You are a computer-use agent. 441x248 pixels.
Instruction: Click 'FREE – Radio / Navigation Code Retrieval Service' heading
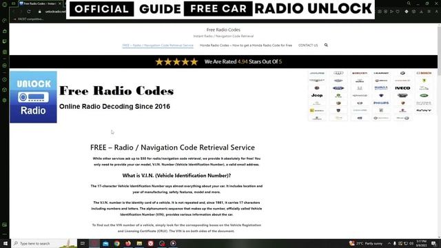172,147
